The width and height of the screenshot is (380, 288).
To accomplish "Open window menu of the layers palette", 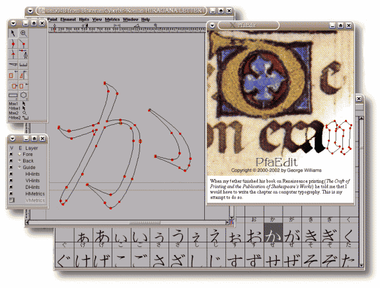I will 13,138.
